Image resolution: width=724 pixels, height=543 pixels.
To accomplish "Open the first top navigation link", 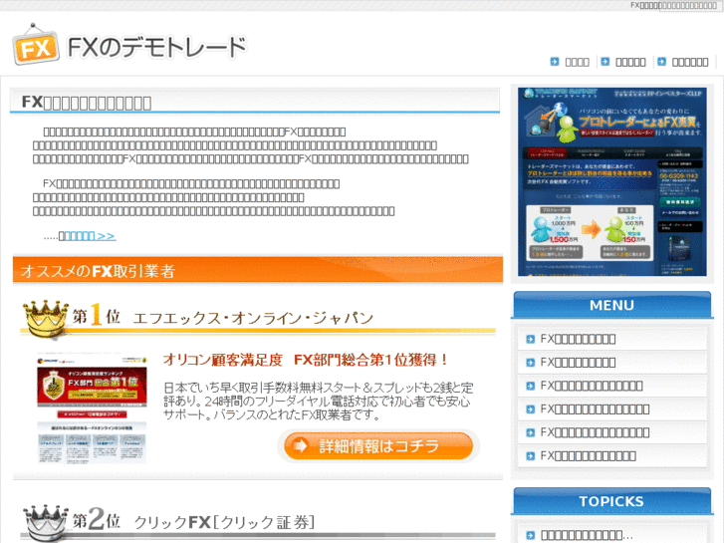I will point(578,62).
